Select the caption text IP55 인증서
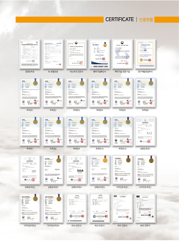179x251 pixels. (122, 226)
